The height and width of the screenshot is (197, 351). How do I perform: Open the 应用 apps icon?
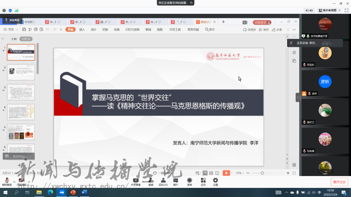click(203, 182)
